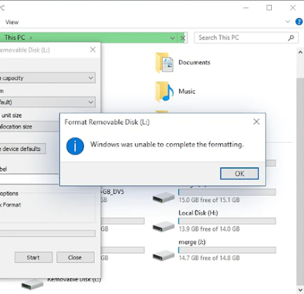The width and height of the screenshot is (304, 294).
Task: Click the Quick Format option label
Action: pyautogui.click(x=10, y=205)
